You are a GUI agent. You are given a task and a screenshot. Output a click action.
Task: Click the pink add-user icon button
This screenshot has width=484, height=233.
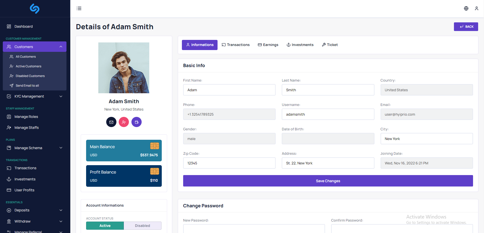click(x=124, y=122)
